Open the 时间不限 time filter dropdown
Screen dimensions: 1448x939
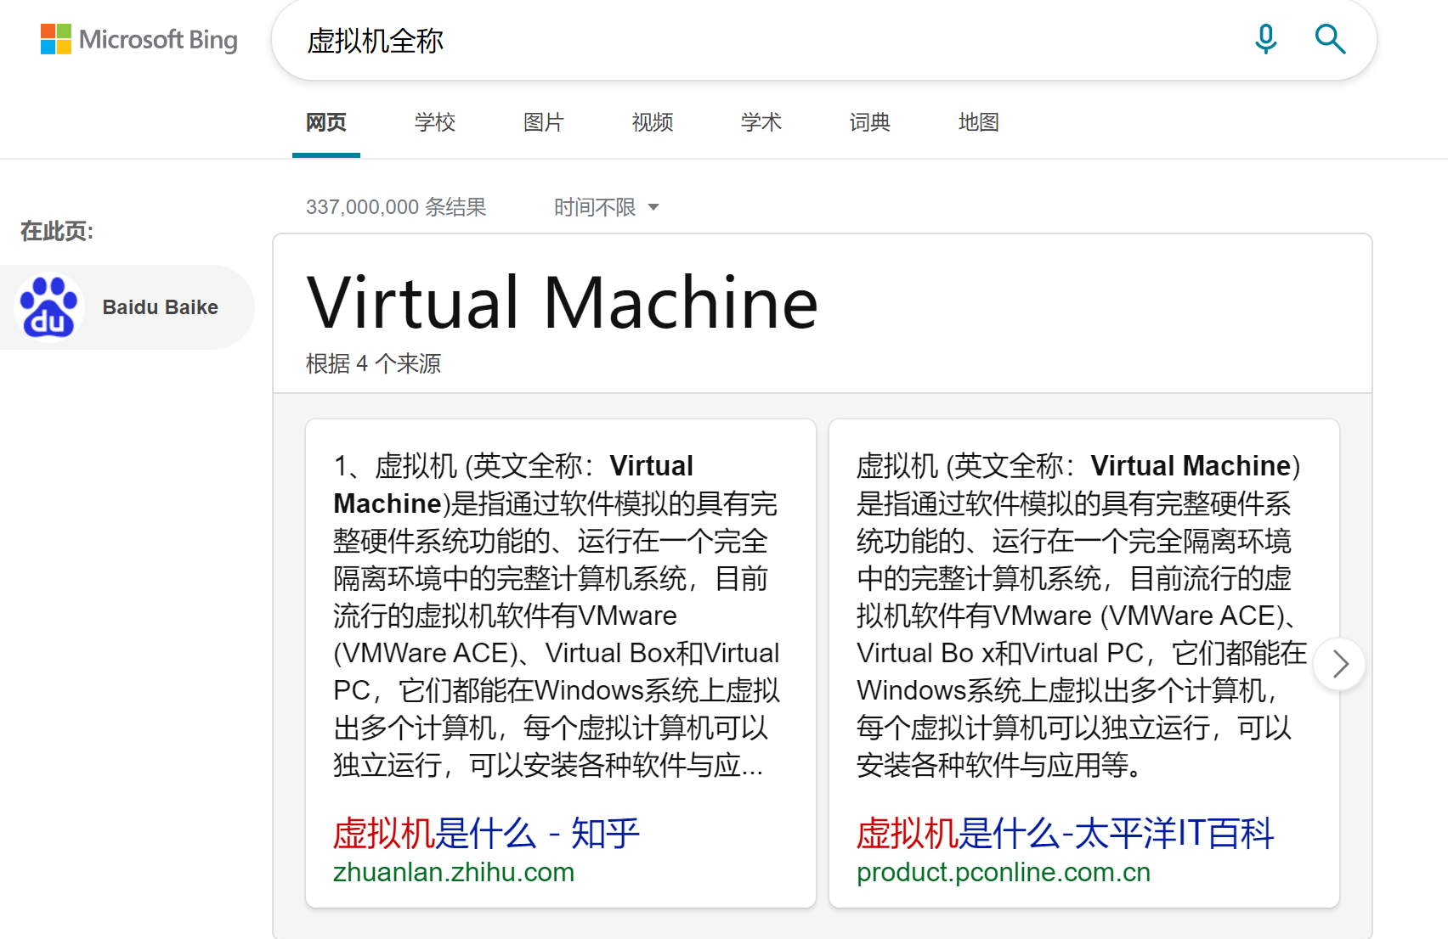pos(607,207)
